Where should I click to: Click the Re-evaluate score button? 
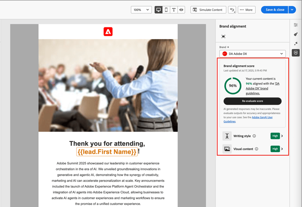coord(252,101)
